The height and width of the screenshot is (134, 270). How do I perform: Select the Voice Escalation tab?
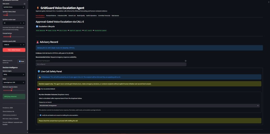pos(40,15)
